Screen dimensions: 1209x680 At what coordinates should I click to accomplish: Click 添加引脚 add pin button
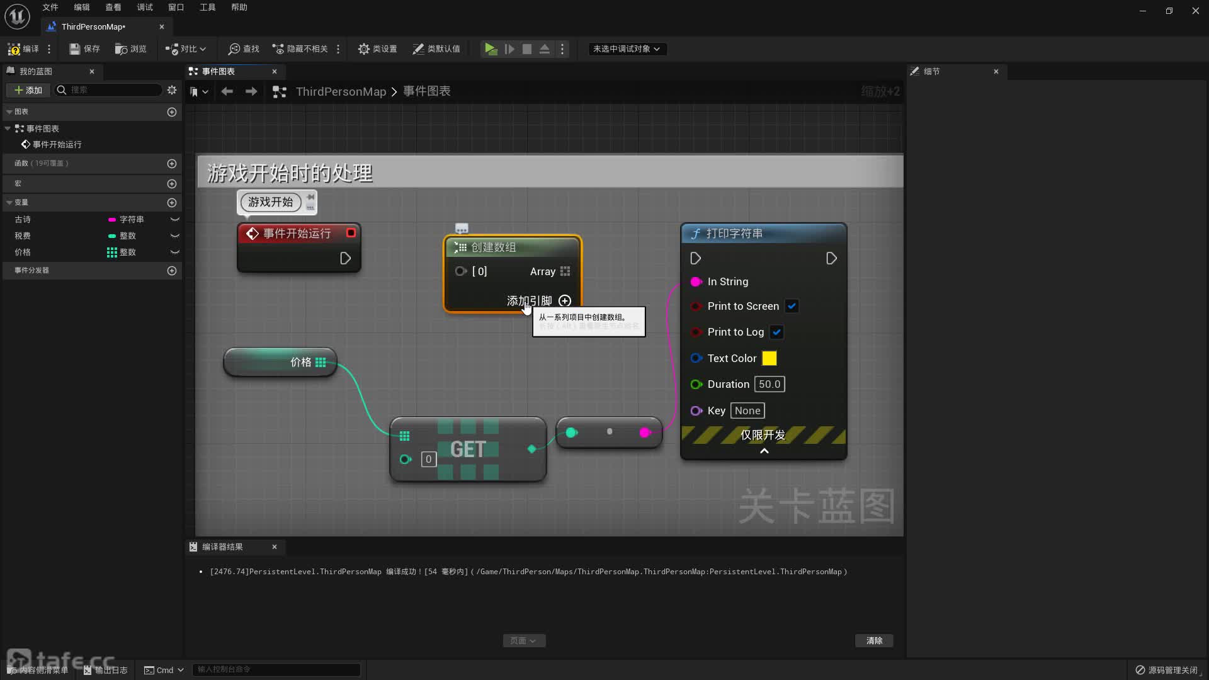point(539,301)
